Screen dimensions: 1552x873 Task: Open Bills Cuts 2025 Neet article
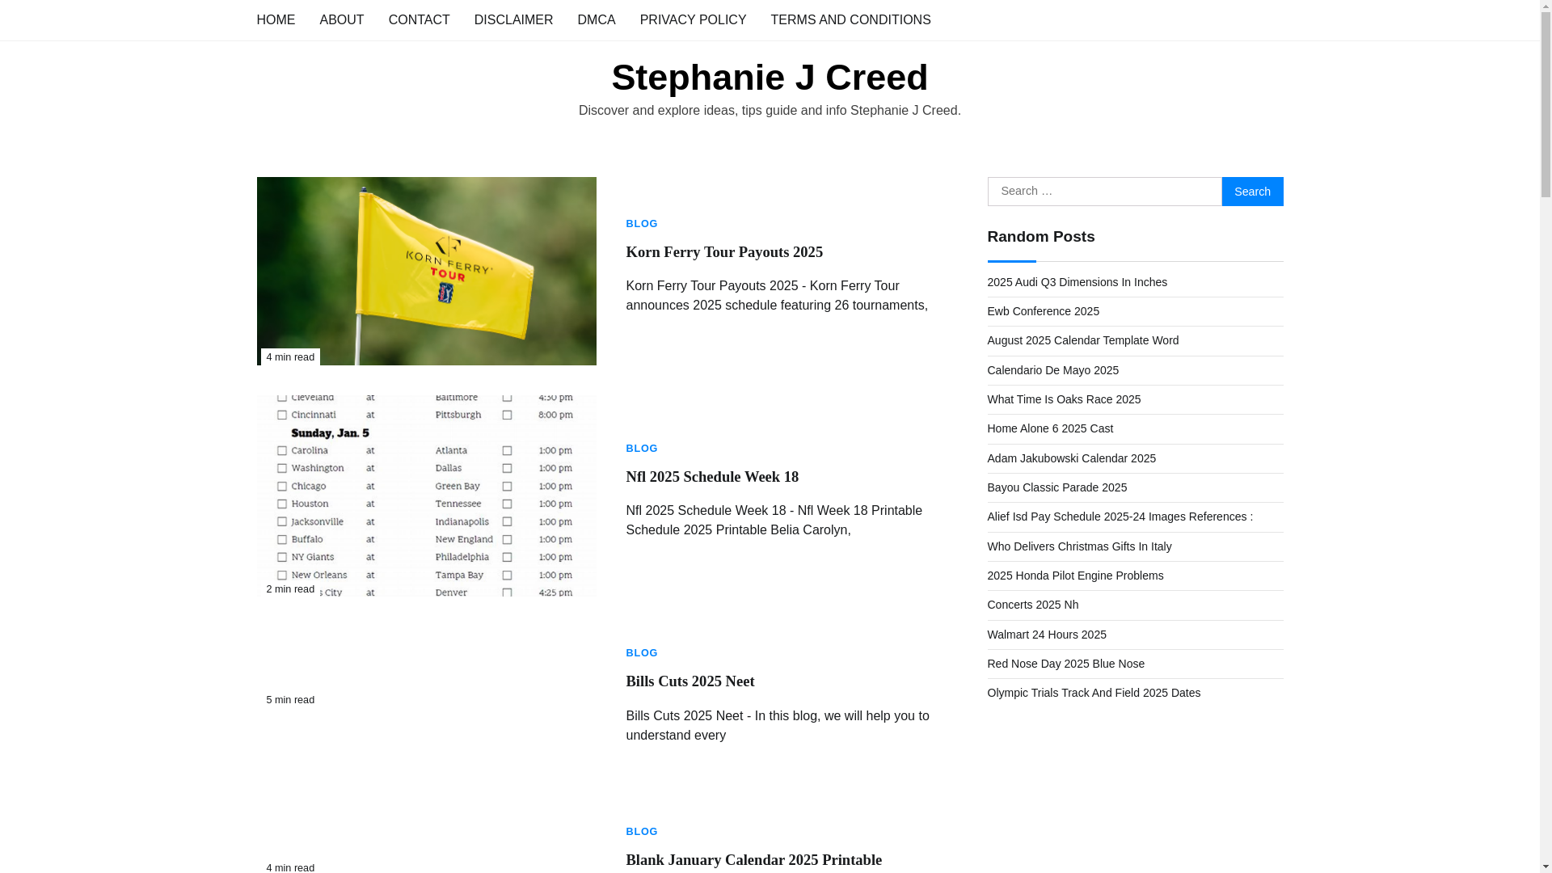point(690,681)
